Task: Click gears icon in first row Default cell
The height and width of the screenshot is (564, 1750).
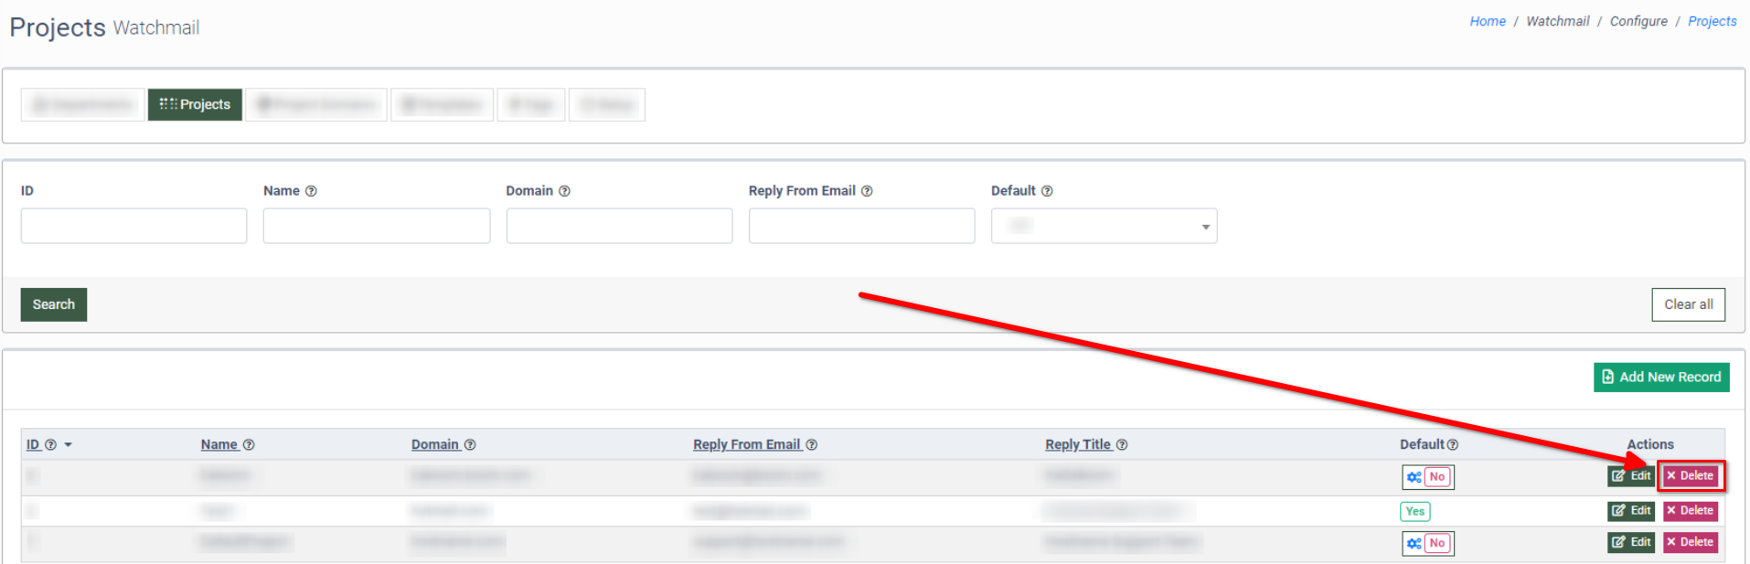Action: click(x=1414, y=477)
